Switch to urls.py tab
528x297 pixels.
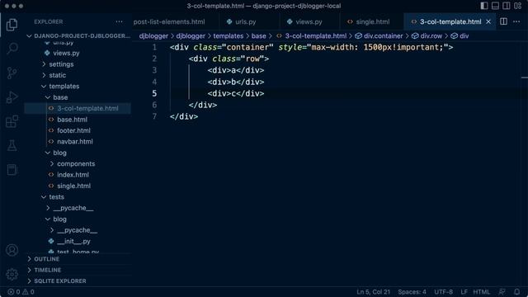(246, 21)
